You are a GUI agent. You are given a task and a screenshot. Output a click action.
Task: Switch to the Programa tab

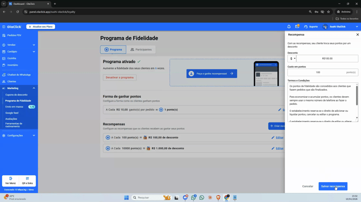point(113,49)
